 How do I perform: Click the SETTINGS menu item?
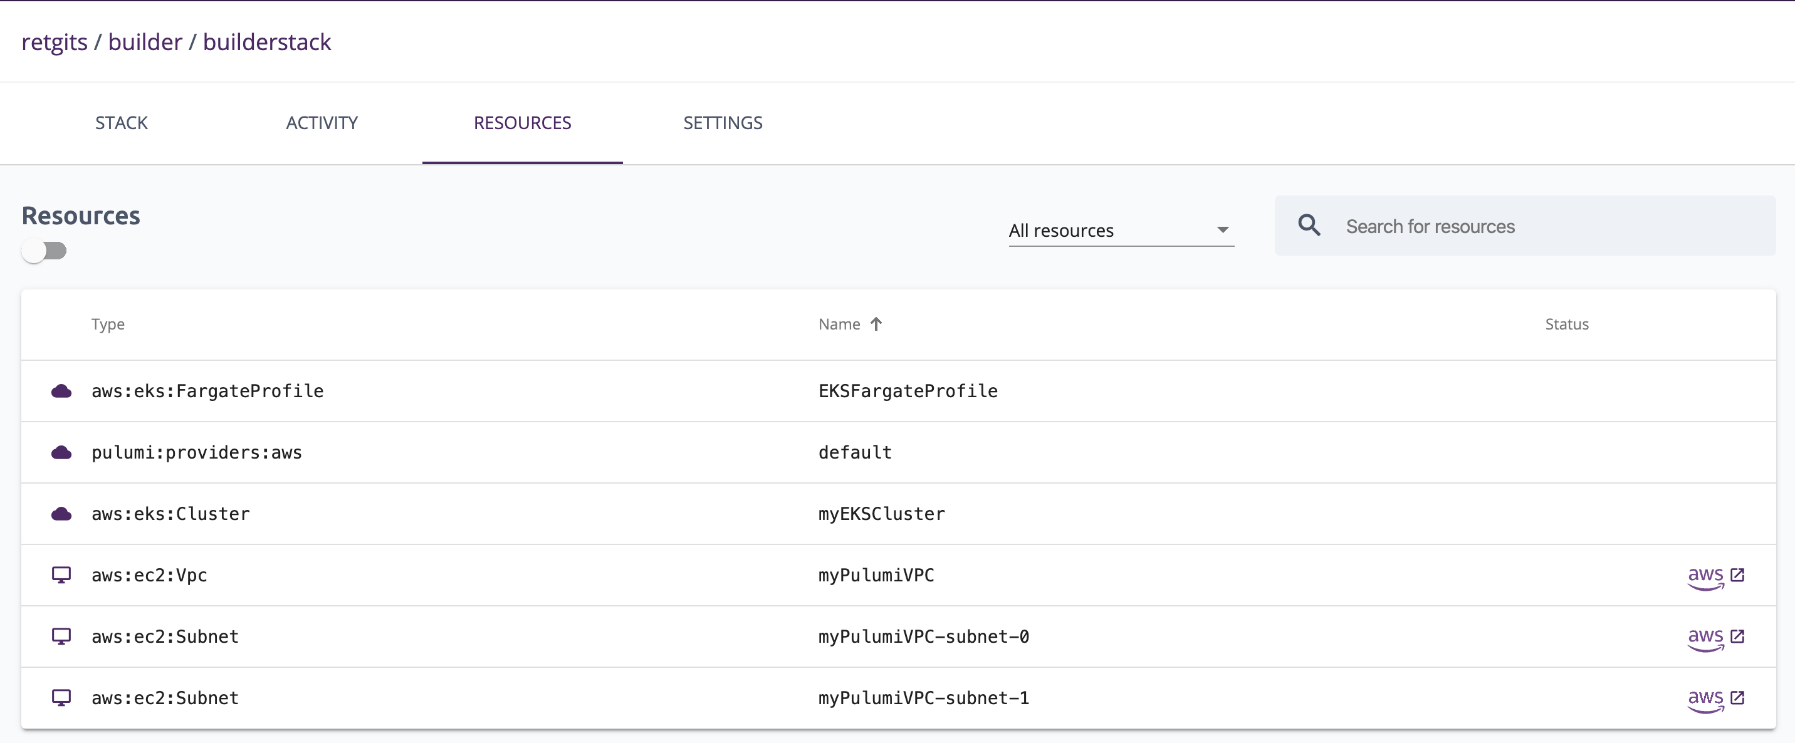tap(723, 123)
